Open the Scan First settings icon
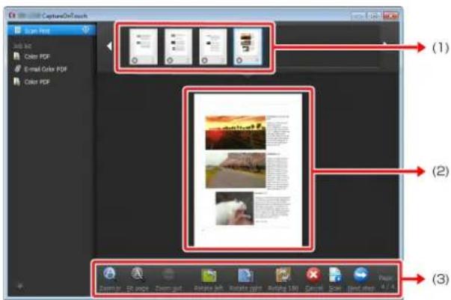Screen dimensions: 451x300 pyautogui.click(x=86, y=30)
